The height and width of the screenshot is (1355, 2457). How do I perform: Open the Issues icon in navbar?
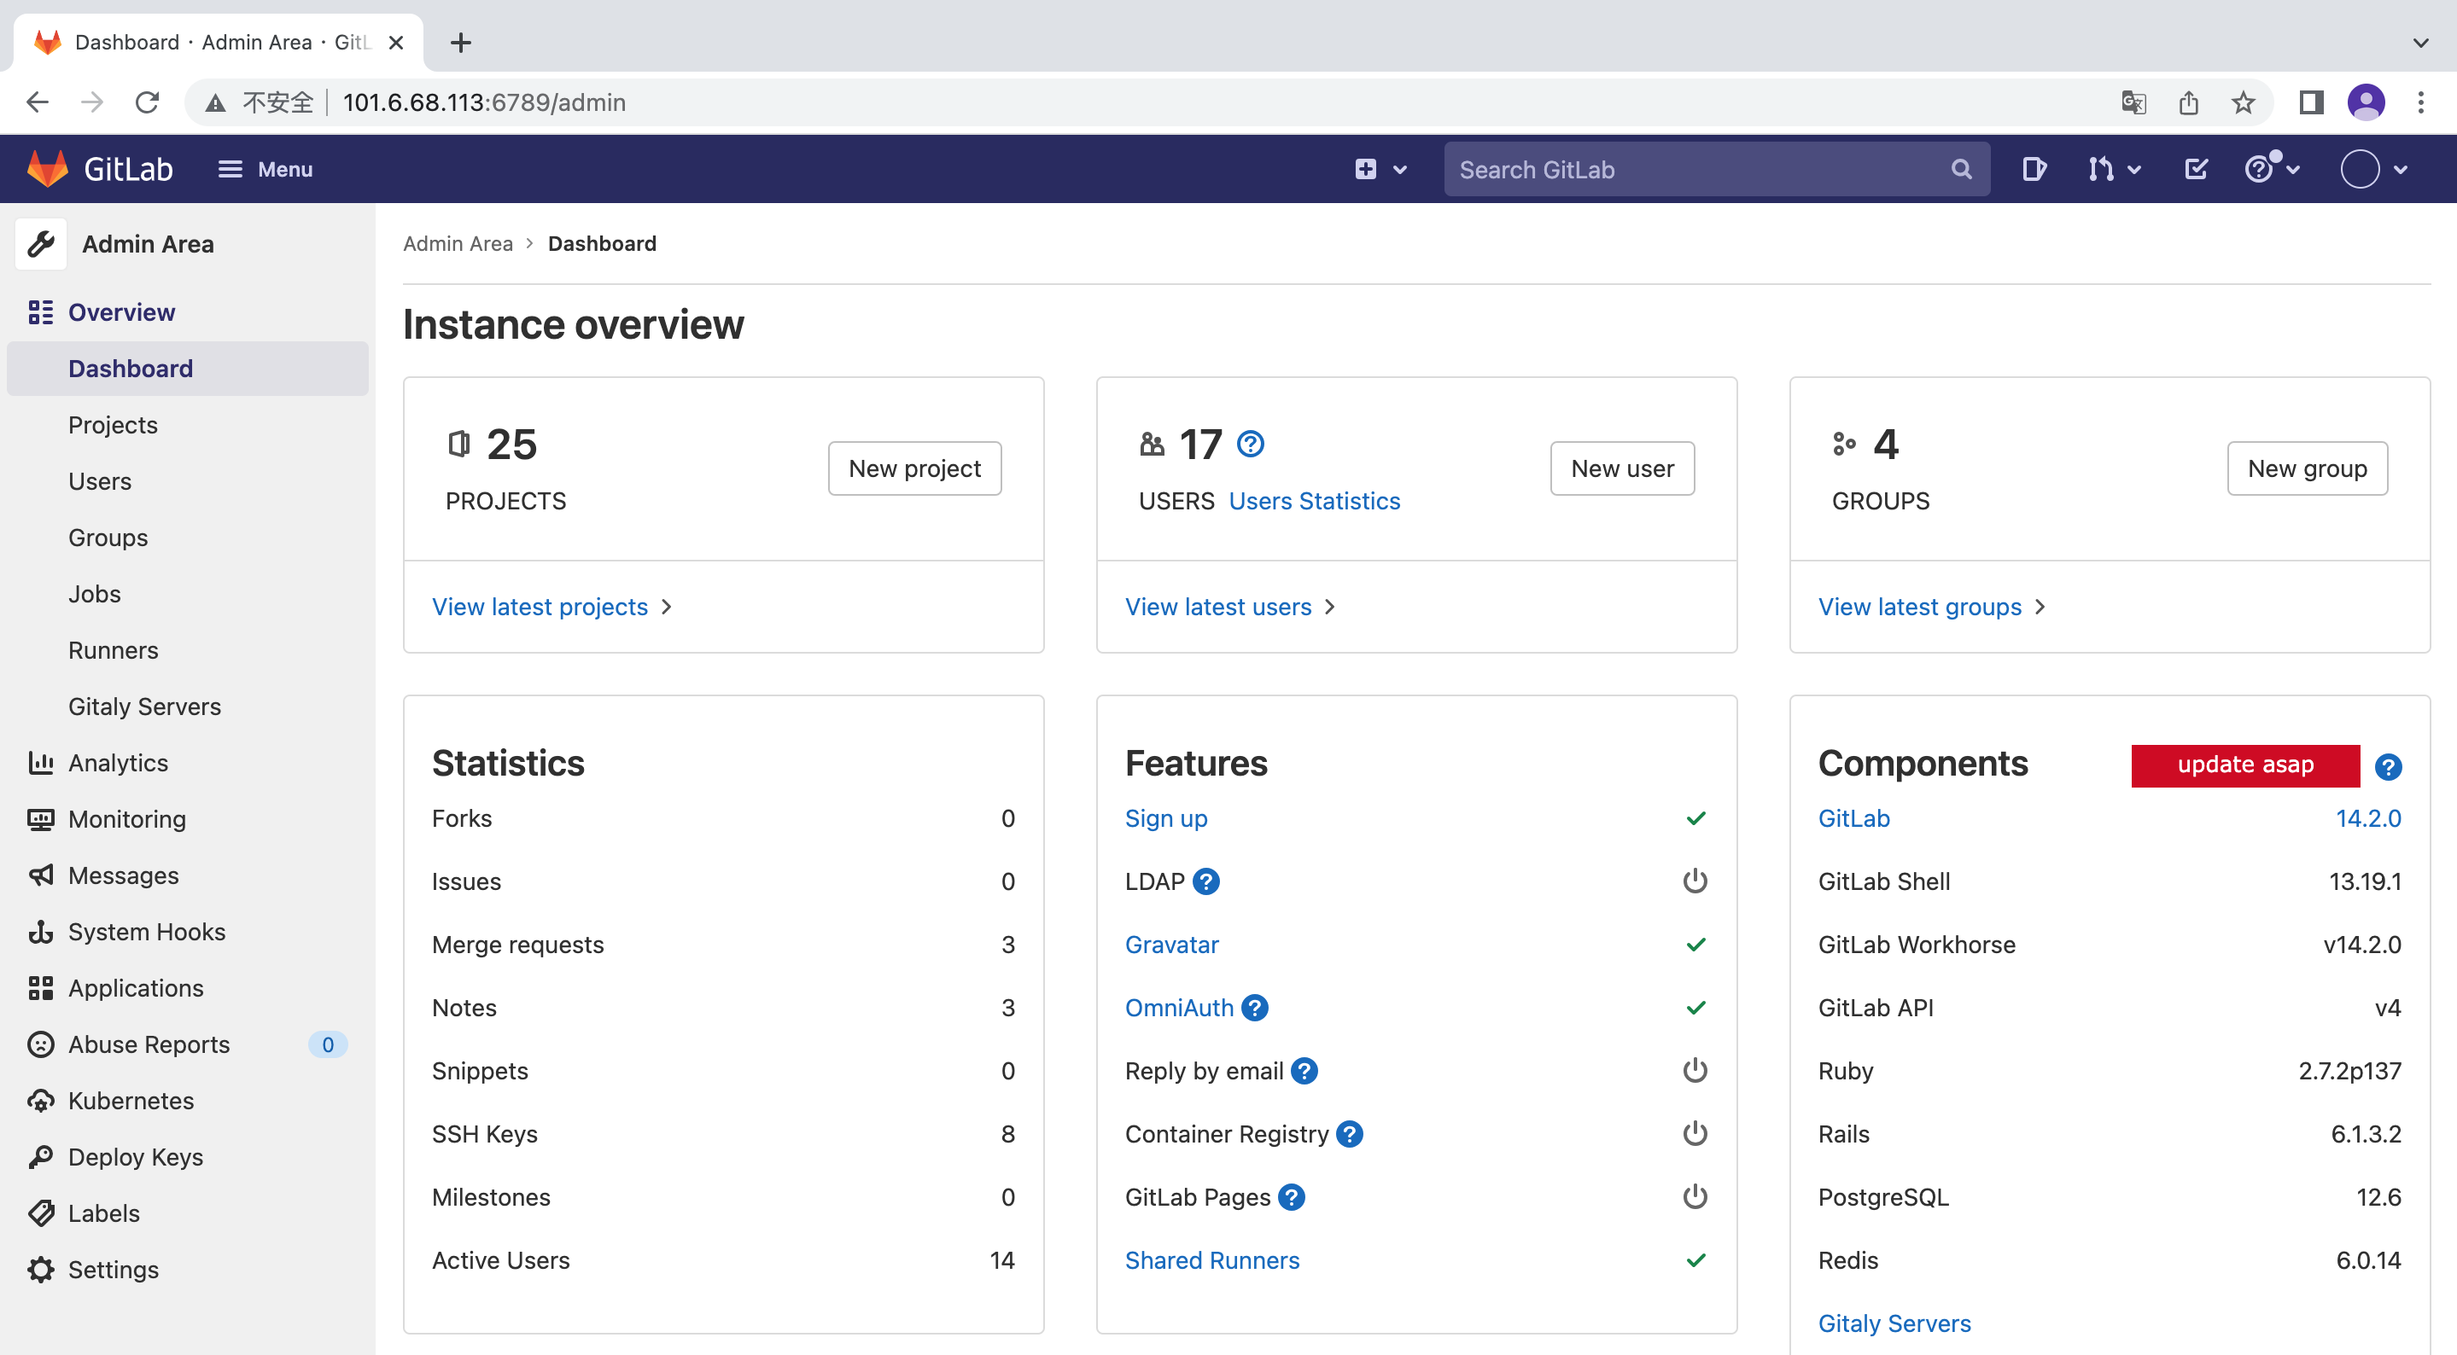point(2034,169)
